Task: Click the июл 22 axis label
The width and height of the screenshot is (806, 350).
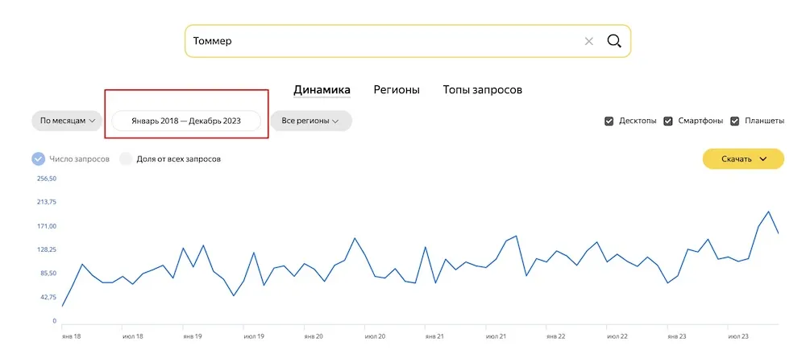Action: (x=617, y=336)
